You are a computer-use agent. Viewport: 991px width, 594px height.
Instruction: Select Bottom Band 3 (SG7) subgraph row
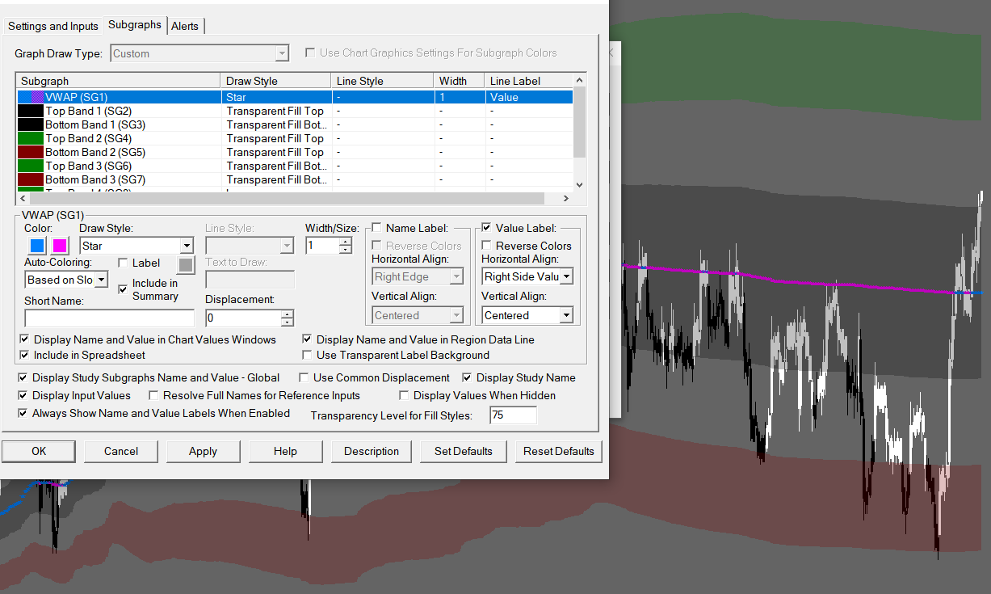[95, 179]
